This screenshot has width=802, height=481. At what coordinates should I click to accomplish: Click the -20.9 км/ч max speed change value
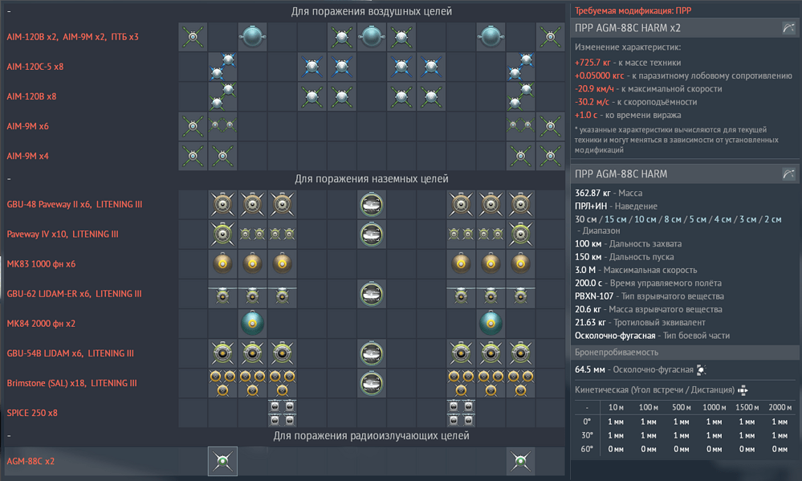coord(594,88)
